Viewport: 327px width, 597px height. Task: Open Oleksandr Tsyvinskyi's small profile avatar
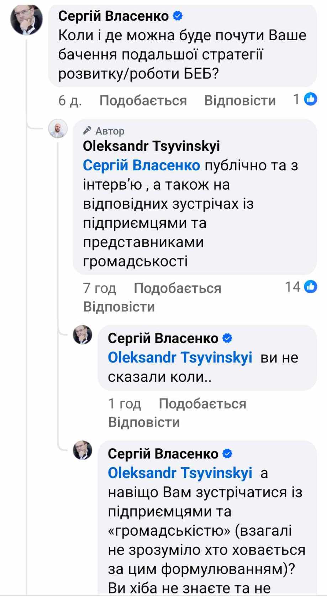click(58, 129)
